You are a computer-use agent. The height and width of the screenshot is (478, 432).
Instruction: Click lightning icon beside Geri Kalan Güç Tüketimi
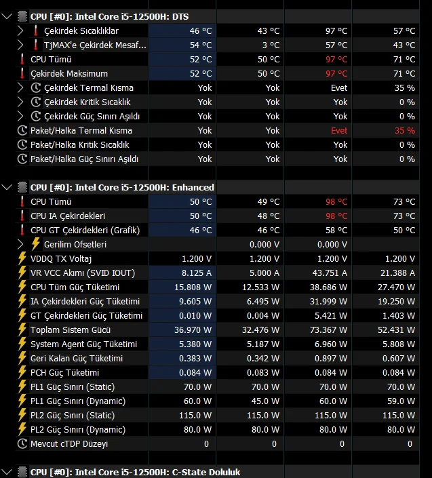click(22, 358)
